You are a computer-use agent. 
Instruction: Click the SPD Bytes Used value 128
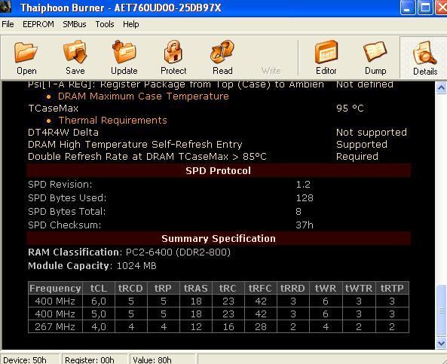click(x=305, y=197)
